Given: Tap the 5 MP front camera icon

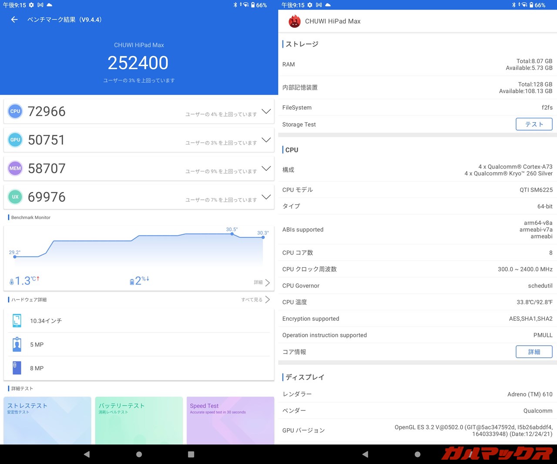Looking at the screenshot, I should (x=17, y=344).
